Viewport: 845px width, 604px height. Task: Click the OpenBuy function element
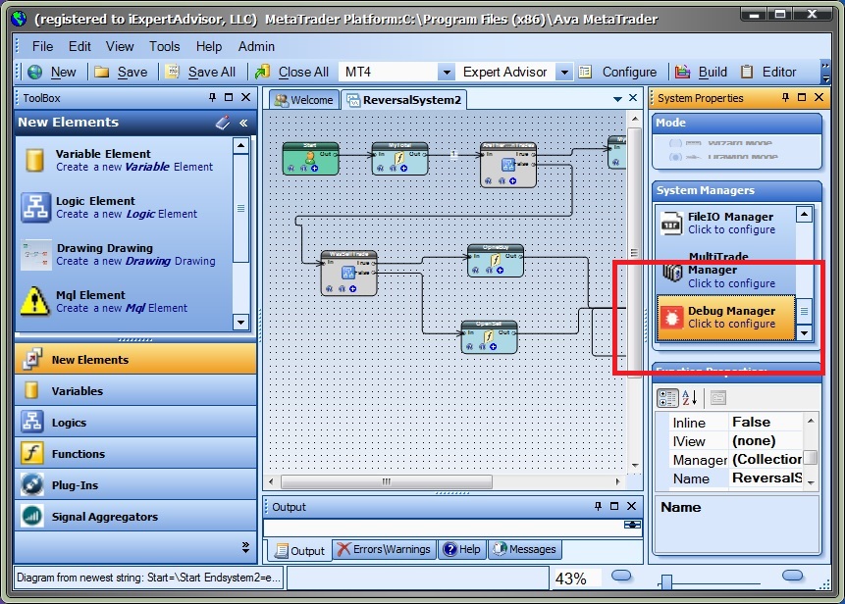(x=496, y=261)
